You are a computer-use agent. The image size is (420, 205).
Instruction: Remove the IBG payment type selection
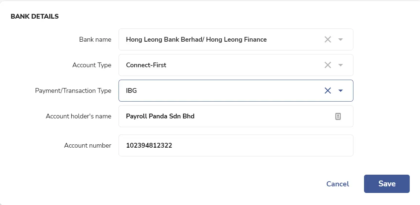tap(327, 91)
